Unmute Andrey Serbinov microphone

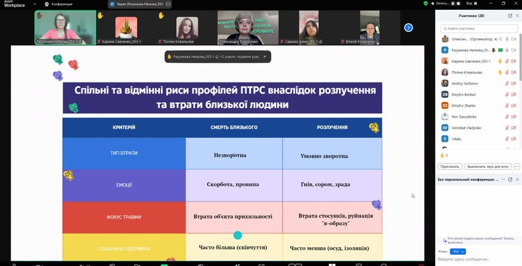tap(507, 83)
